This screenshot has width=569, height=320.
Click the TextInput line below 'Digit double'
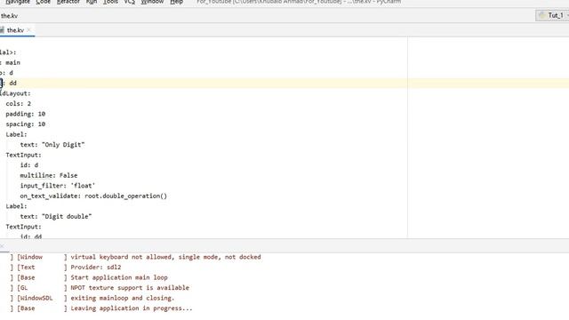point(24,227)
